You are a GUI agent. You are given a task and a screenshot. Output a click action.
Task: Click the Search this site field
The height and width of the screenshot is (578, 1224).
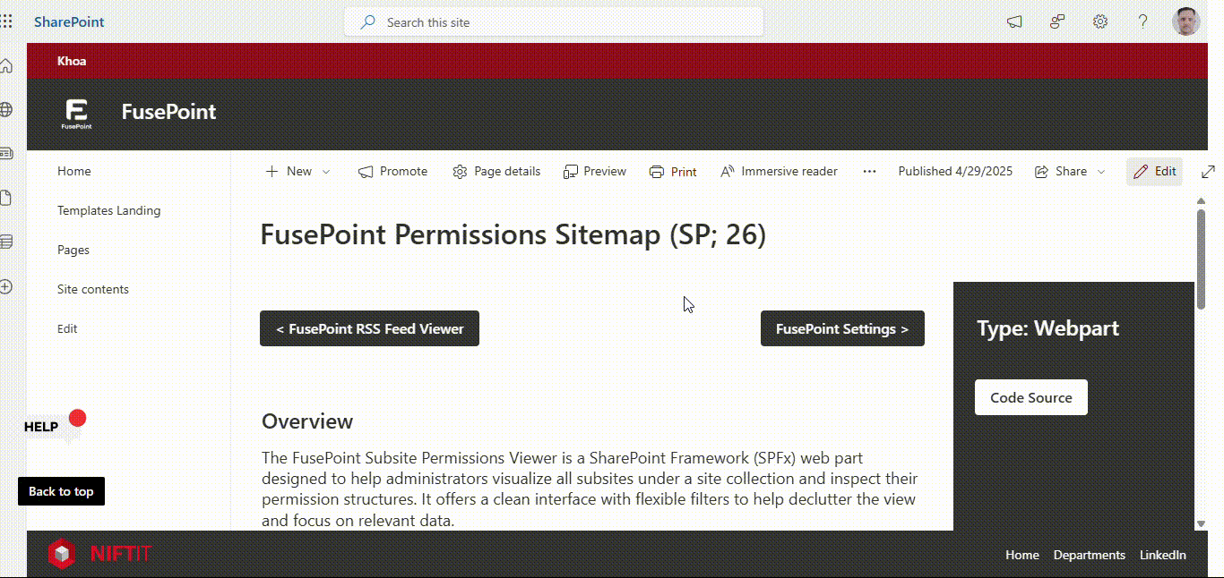point(554,22)
